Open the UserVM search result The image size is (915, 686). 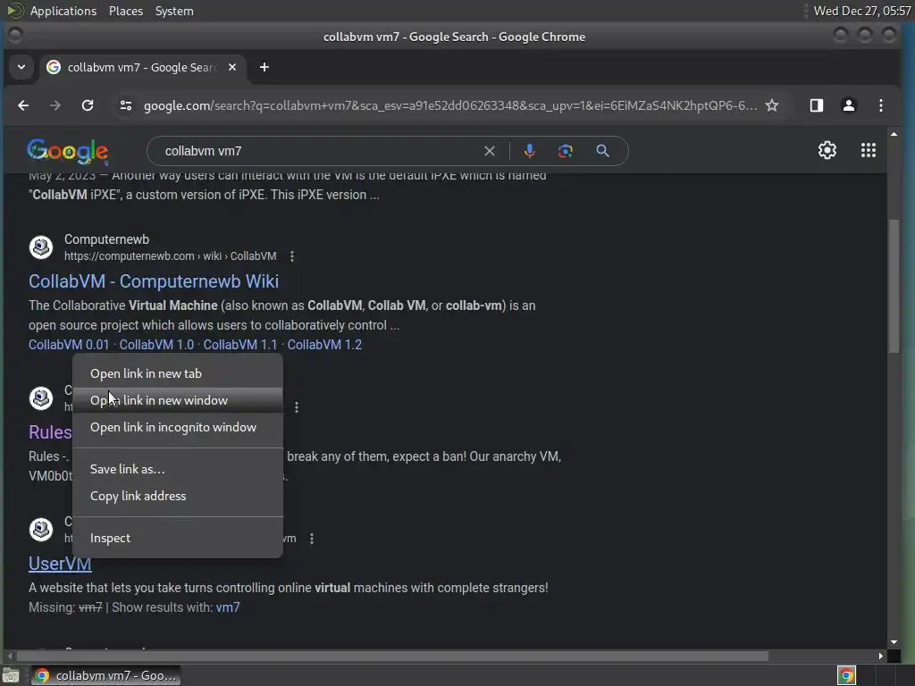pyautogui.click(x=60, y=564)
